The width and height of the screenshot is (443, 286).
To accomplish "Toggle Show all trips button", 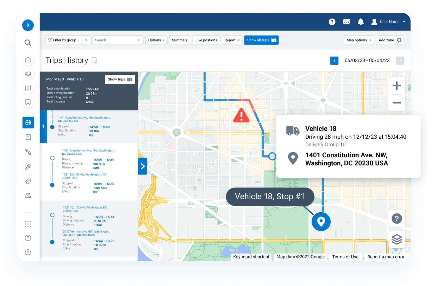I will [261, 40].
